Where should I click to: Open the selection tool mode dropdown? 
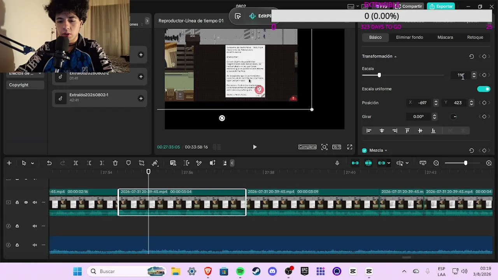32,163
